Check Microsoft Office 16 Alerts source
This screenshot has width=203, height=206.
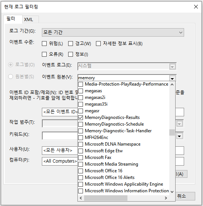pyautogui.click(x=80, y=177)
